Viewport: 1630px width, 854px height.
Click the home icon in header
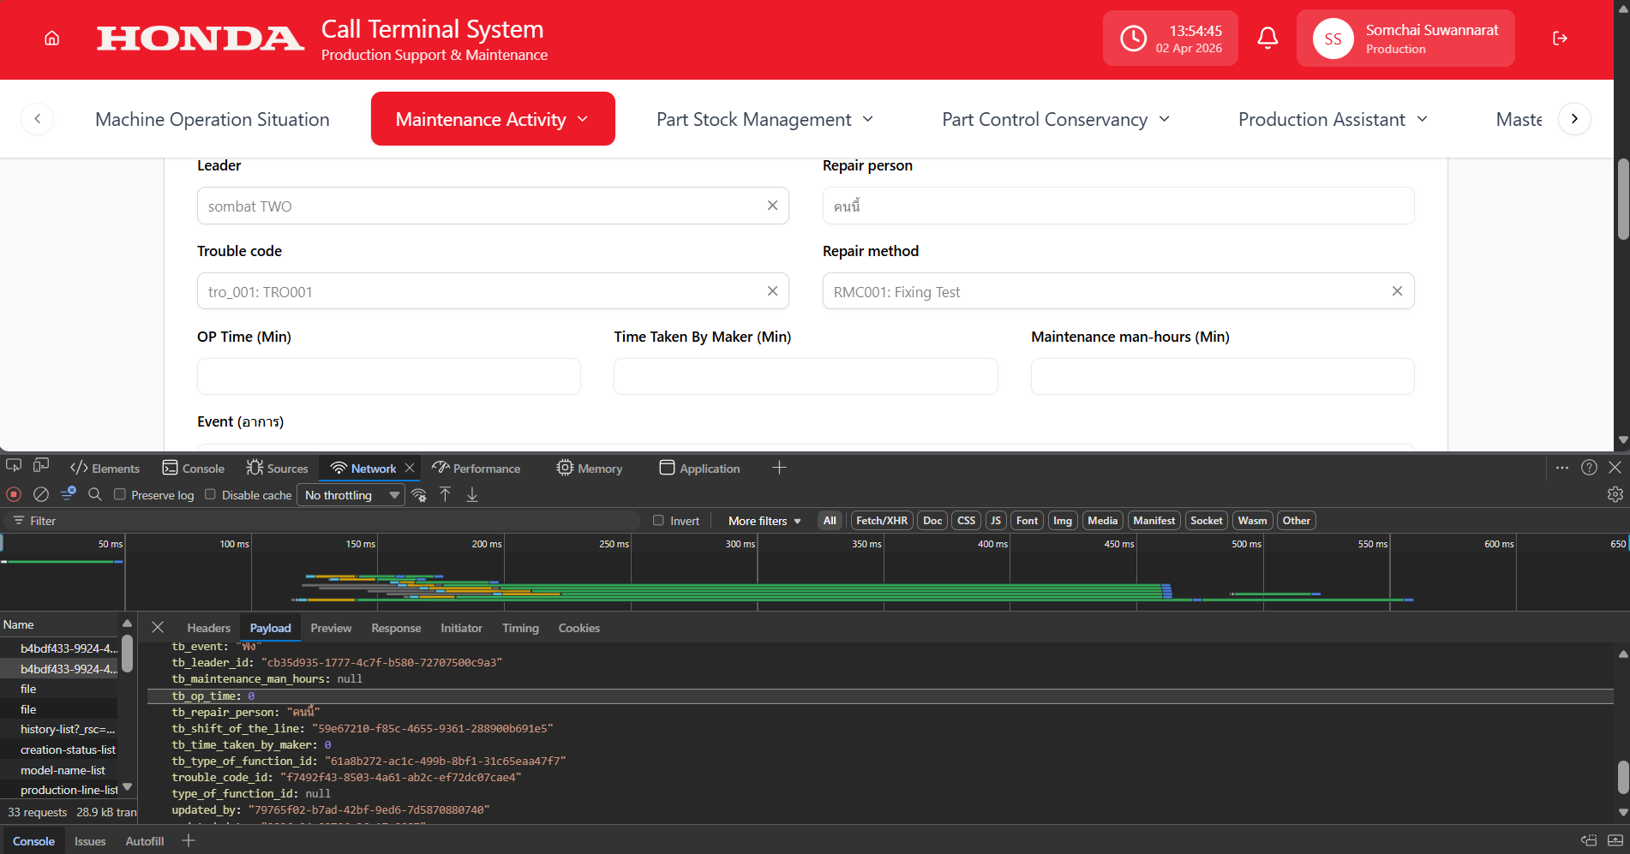(52, 39)
